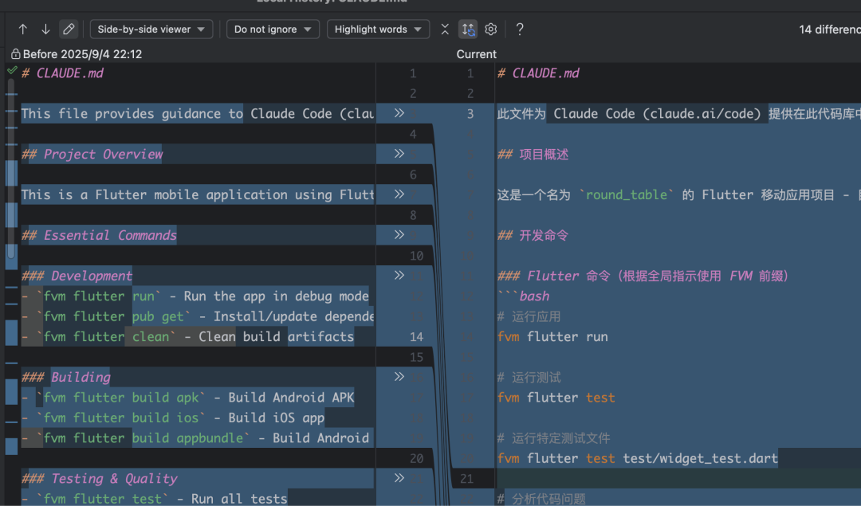Click '# CLAUDE.md' in the Current pane

click(x=538, y=73)
